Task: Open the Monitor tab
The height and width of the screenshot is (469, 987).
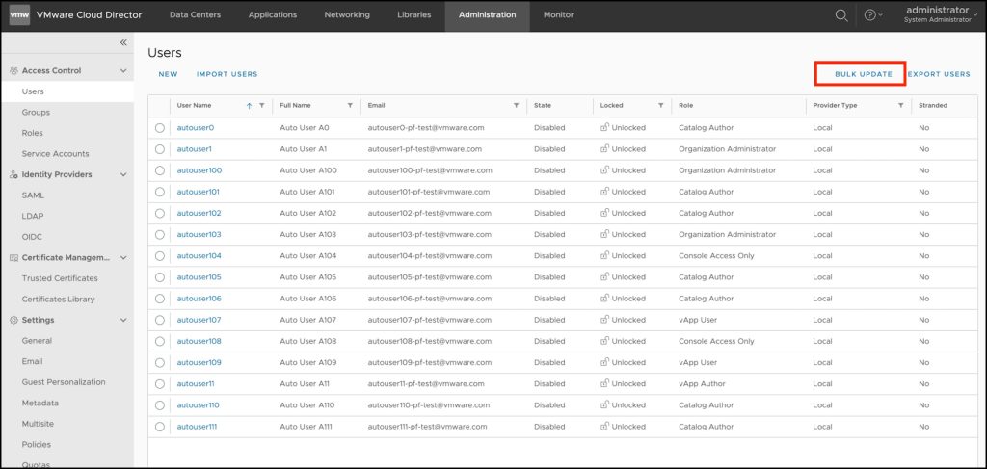Action: point(558,15)
